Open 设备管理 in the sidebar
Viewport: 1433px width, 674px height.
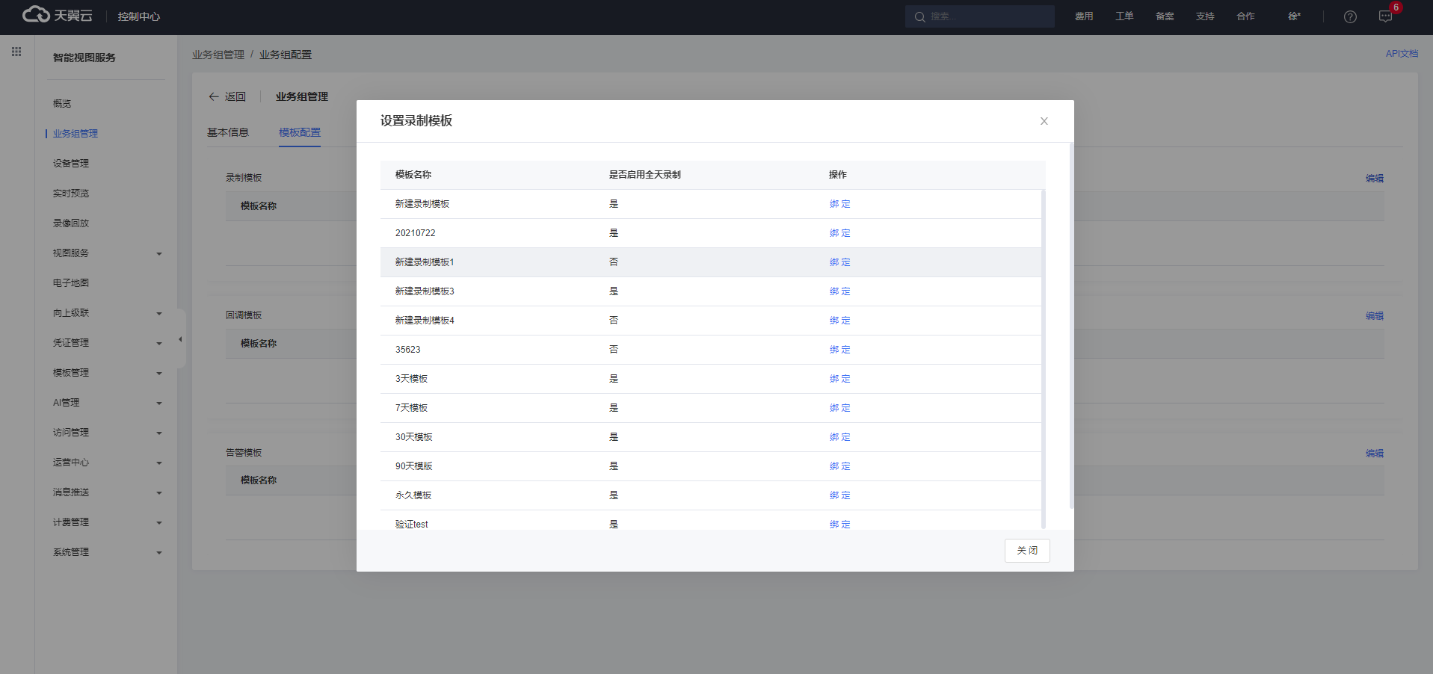coord(71,164)
